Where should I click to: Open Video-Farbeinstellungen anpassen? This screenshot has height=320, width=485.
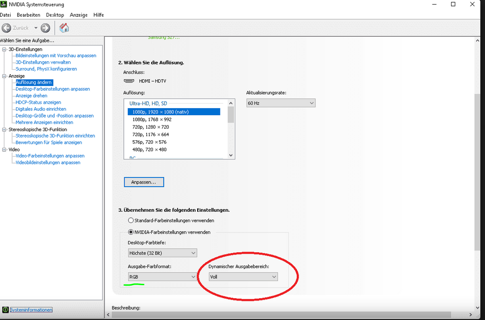coord(50,156)
